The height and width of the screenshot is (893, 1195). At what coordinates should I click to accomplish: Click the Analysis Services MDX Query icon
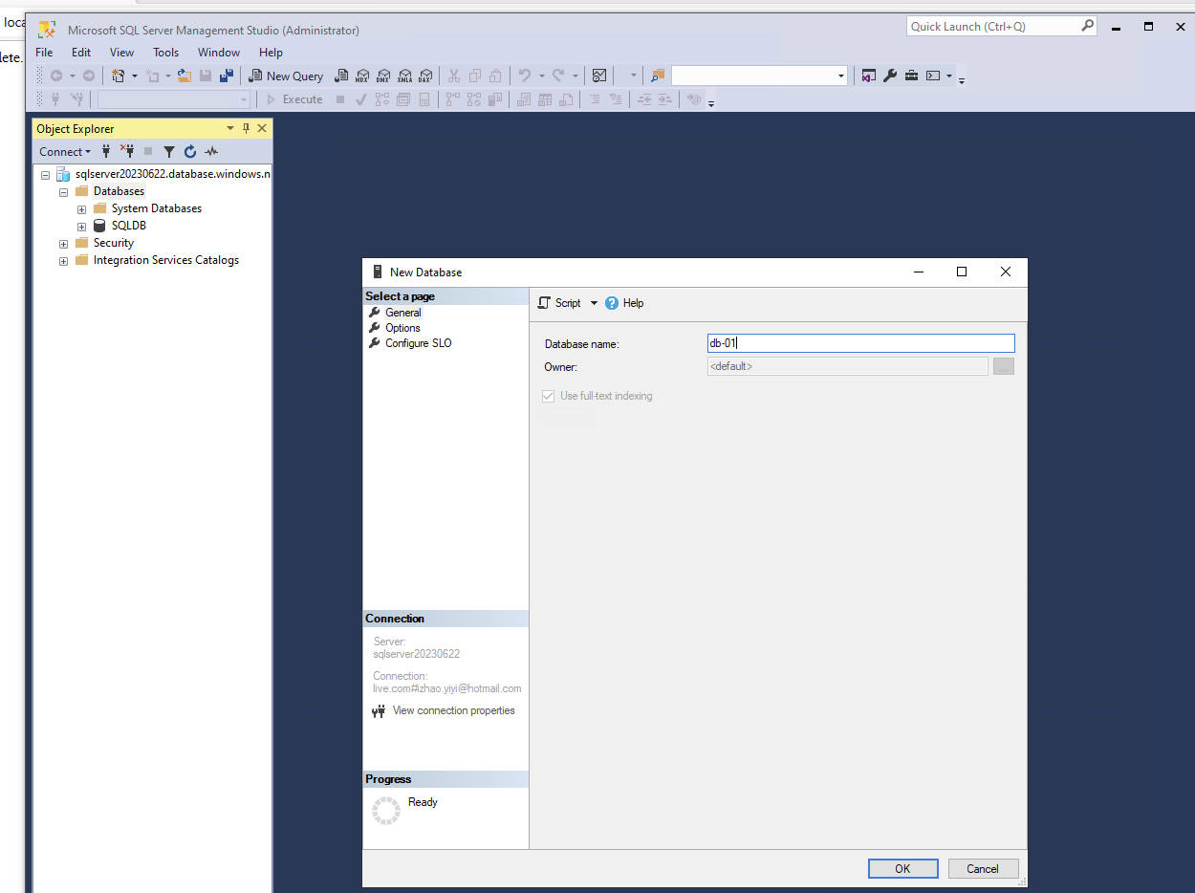pos(362,76)
